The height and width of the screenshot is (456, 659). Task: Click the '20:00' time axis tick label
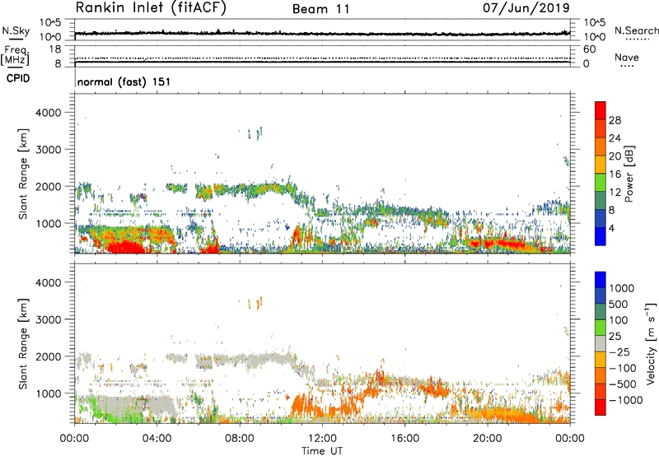(488, 439)
